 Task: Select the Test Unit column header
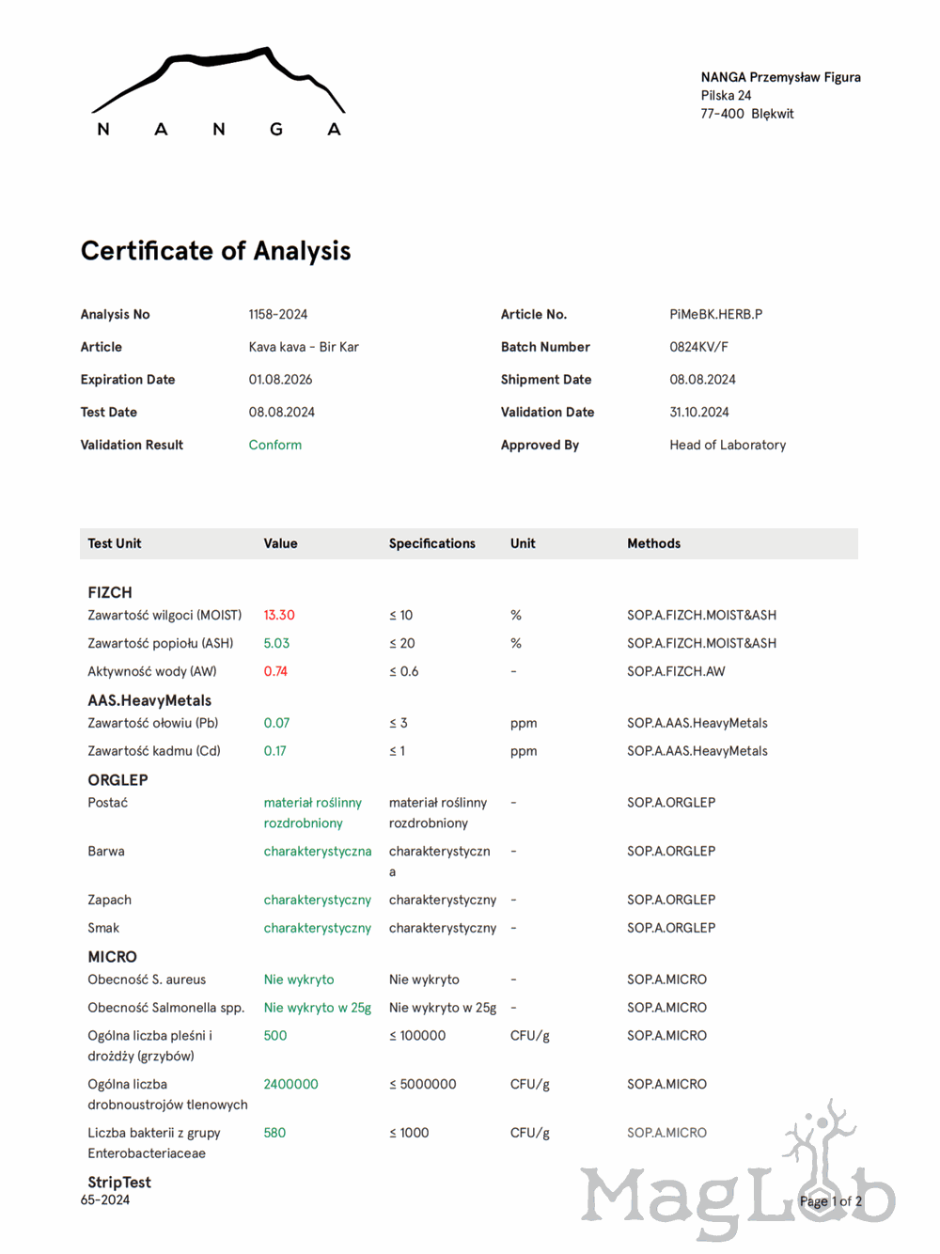114,543
